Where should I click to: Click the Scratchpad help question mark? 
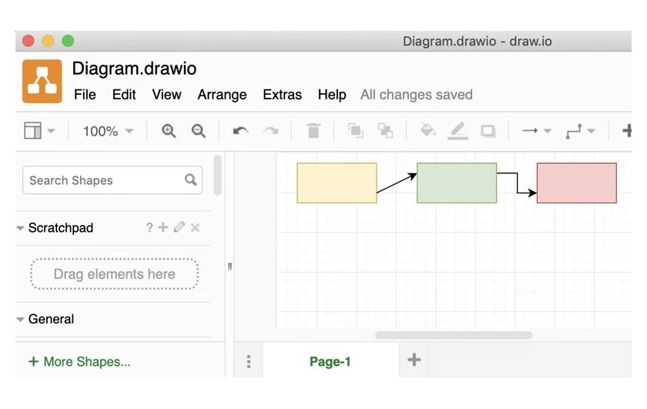(x=149, y=227)
